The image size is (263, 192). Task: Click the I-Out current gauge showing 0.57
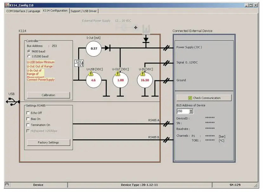point(94,48)
